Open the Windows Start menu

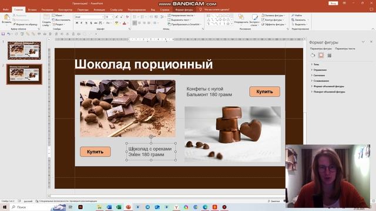pos(5,207)
